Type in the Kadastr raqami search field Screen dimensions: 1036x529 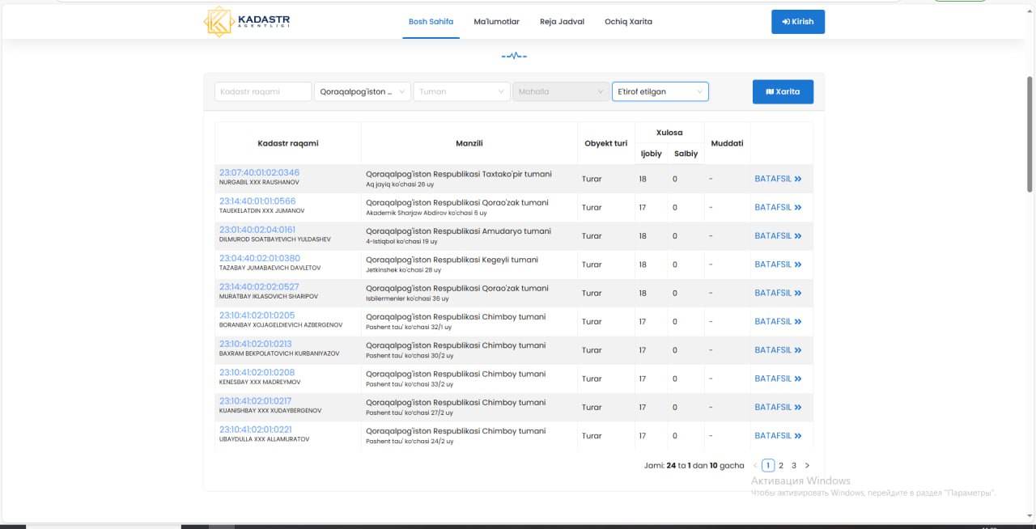tap(263, 92)
